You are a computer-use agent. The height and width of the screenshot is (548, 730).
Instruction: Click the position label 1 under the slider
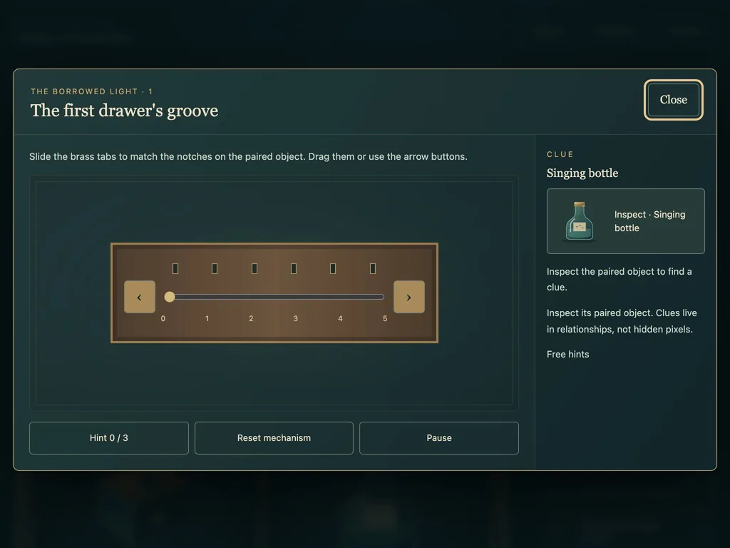point(207,319)
